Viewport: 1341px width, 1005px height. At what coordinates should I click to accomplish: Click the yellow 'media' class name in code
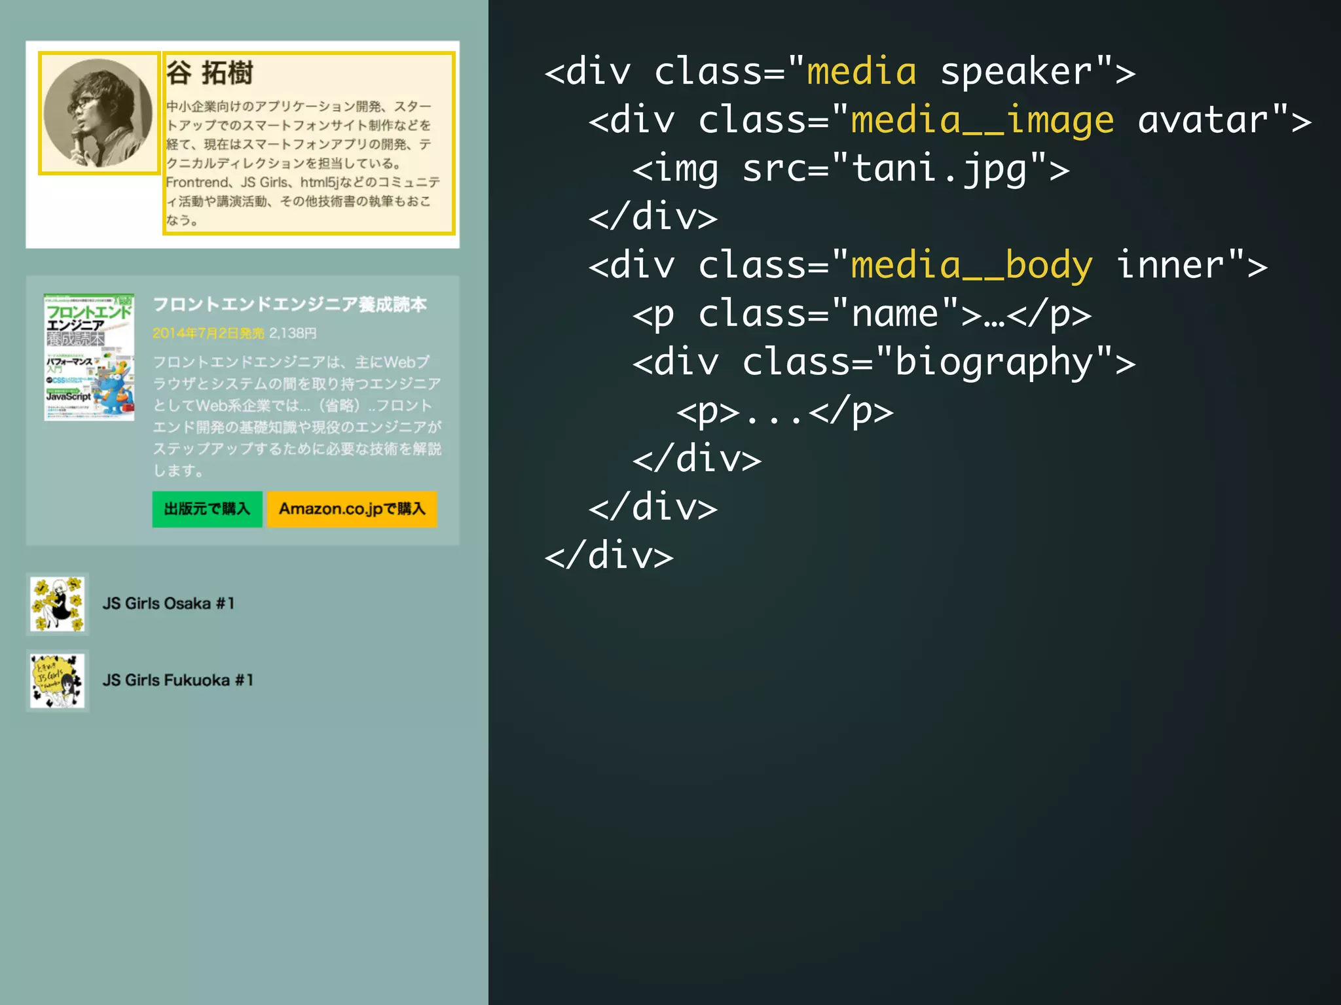(861, 71)
